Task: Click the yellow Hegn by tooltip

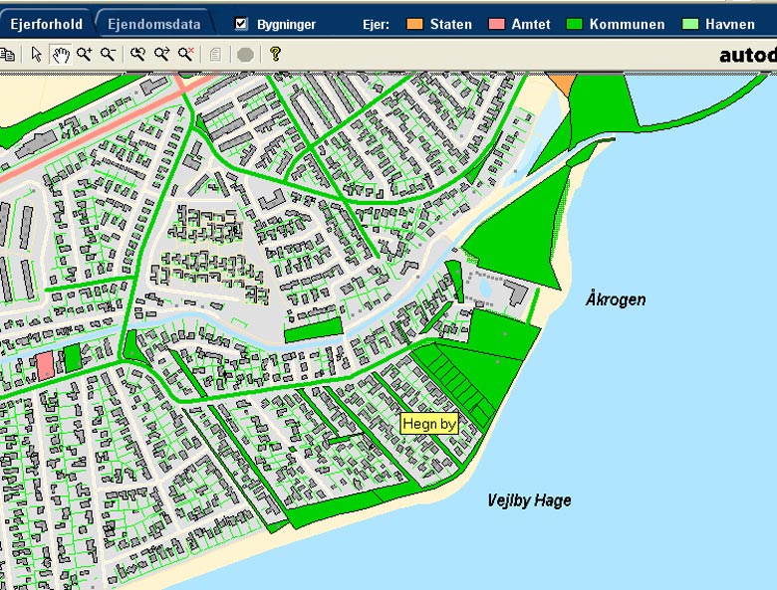Action: point(429,424)
